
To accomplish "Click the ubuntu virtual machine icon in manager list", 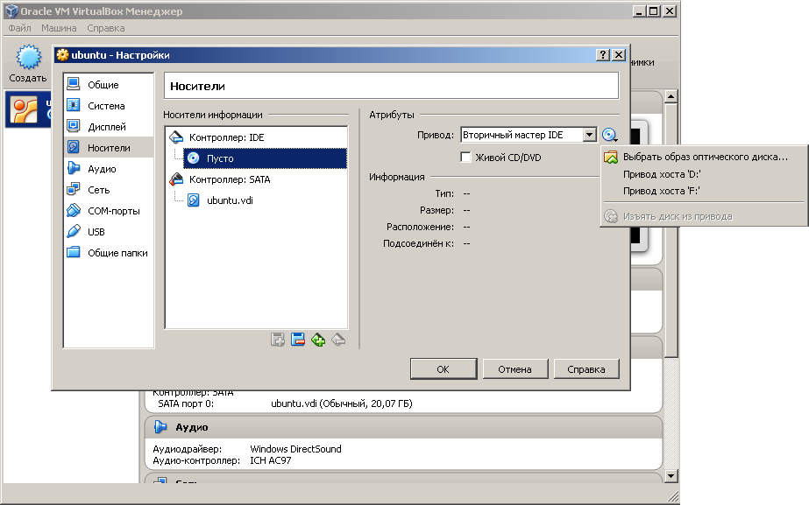I will (x=25, y=109).
